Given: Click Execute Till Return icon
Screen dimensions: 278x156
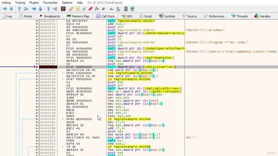Looking at the screenshot, I should pos(48,9).
